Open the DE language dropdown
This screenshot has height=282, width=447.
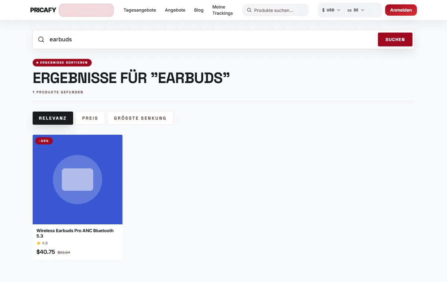(x=356, y=10)
